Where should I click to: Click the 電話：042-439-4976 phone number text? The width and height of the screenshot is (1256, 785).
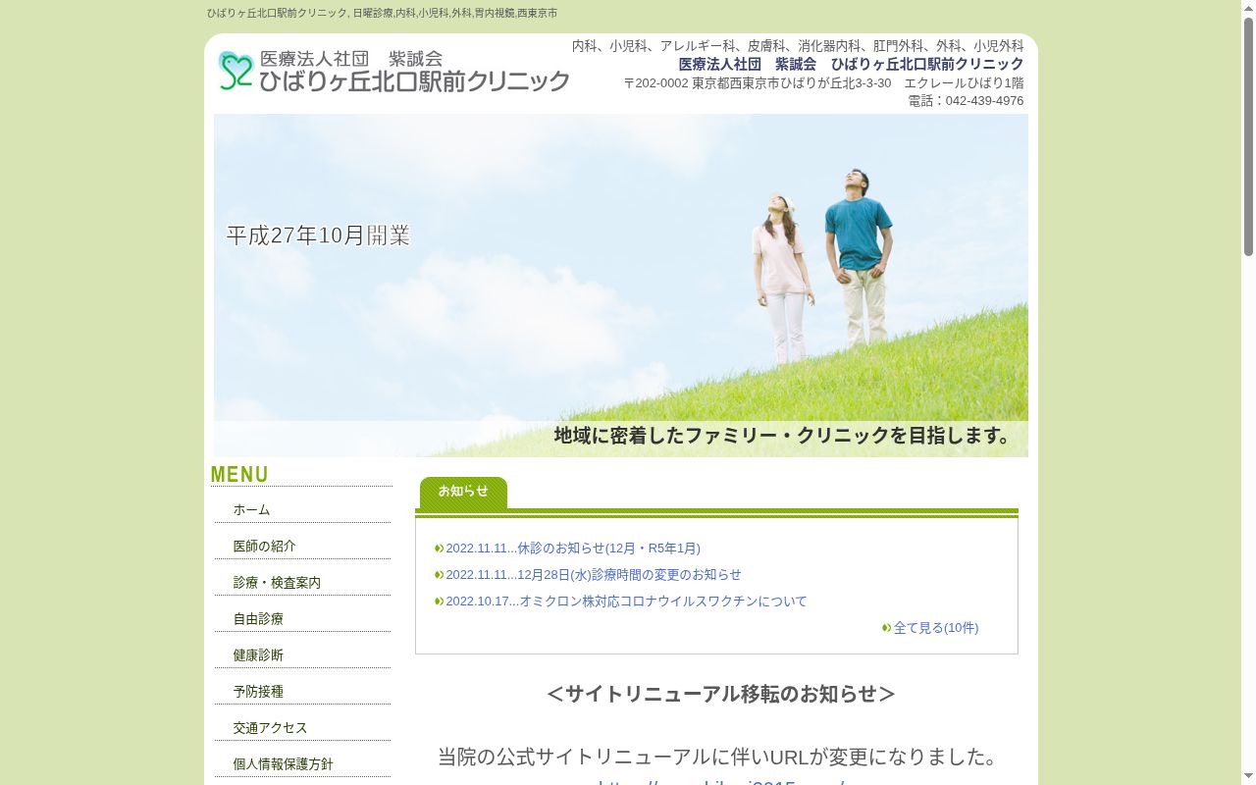coord(966,101)
